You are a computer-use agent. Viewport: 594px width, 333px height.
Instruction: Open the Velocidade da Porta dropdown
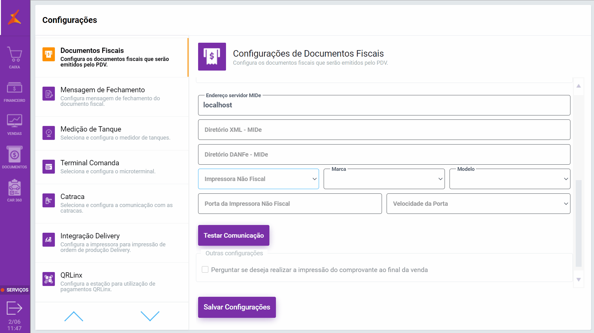pos(478,204)
